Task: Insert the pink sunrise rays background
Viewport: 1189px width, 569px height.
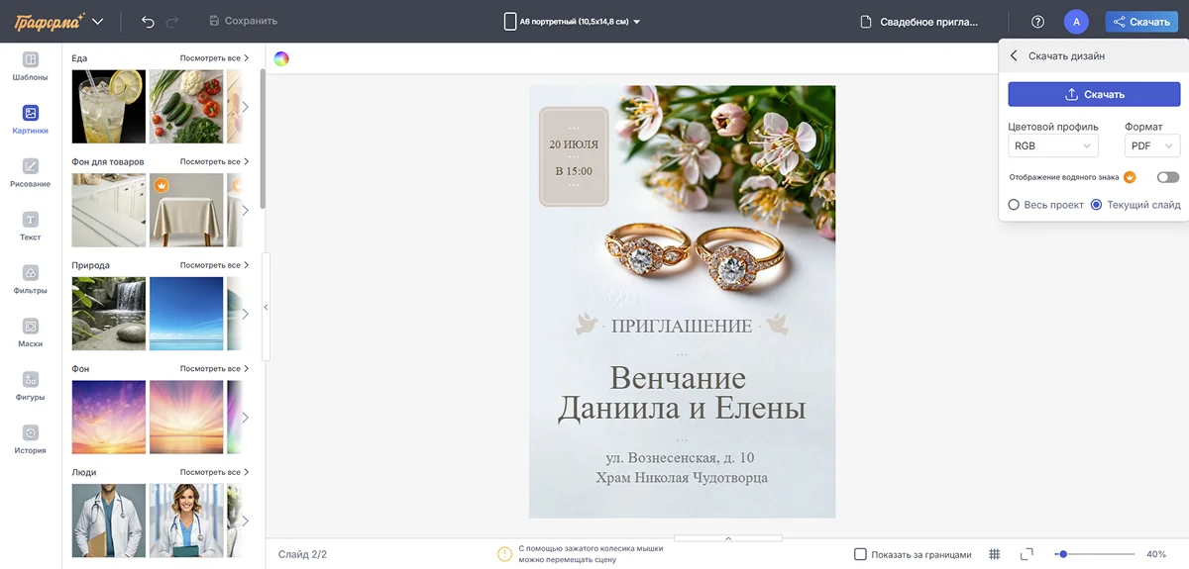Action: [x=186, y=417]
